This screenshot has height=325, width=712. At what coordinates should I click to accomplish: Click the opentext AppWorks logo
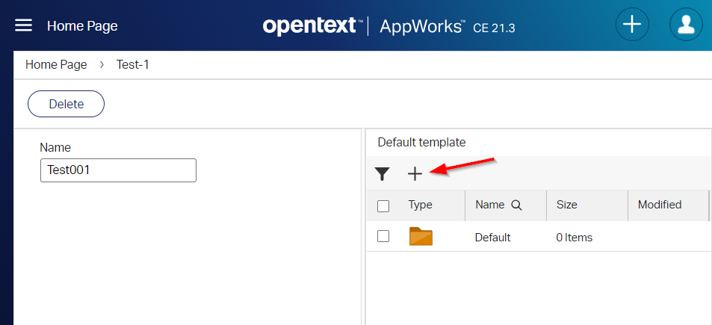click(x=388, y=26)
